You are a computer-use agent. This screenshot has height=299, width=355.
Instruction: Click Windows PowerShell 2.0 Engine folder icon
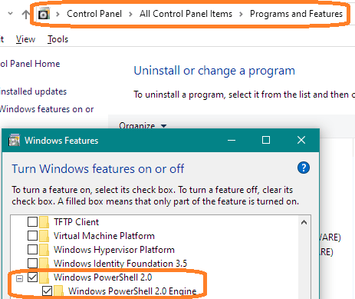(59, 291)
